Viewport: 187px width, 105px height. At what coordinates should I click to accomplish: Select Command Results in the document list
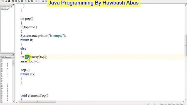tap(7, 7)
